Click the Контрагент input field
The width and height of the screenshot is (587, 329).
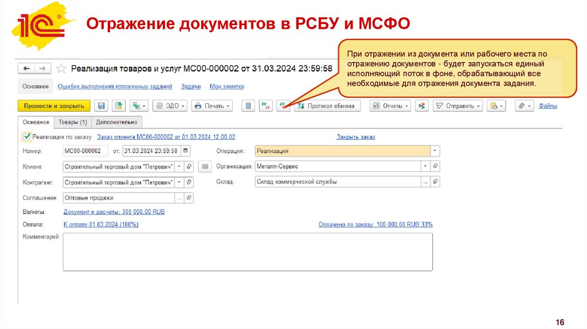tap(119, 182)
